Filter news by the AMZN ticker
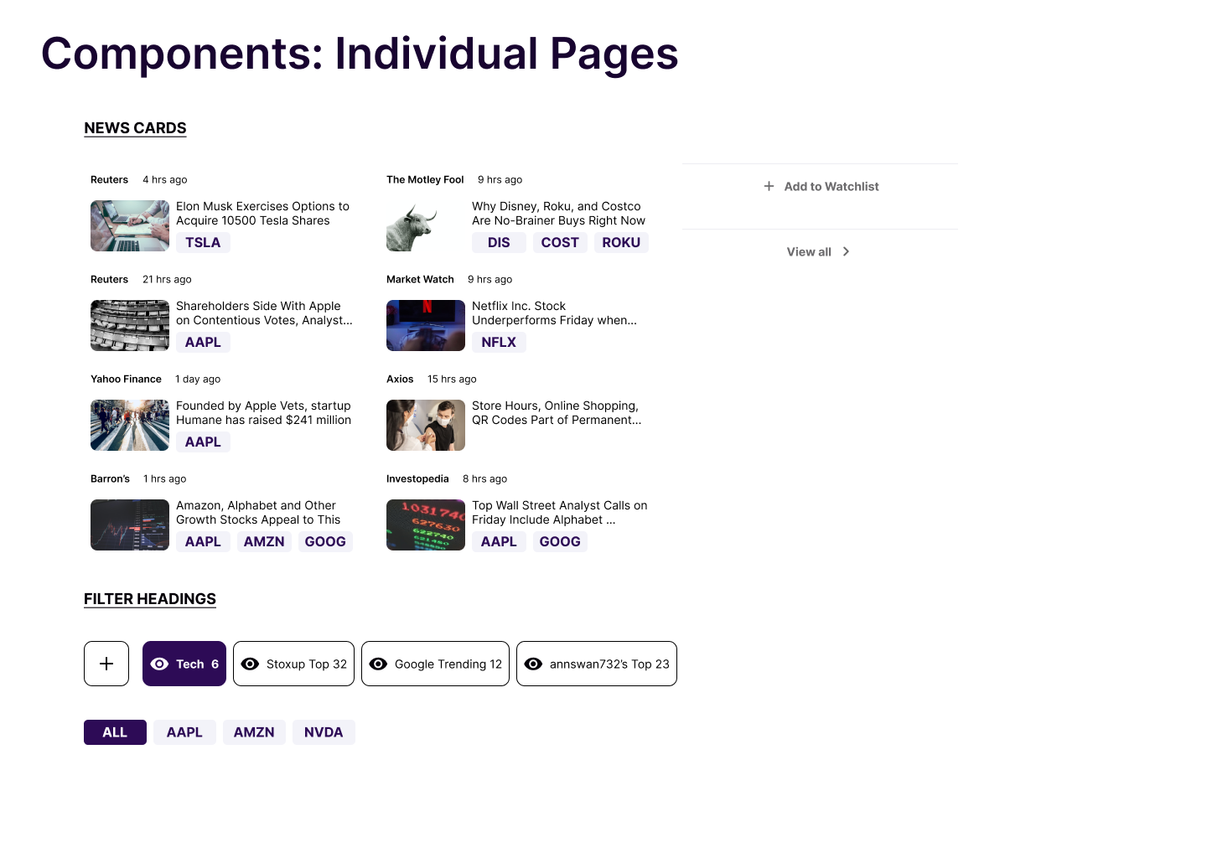1207x858 pixels. [254, 731]
